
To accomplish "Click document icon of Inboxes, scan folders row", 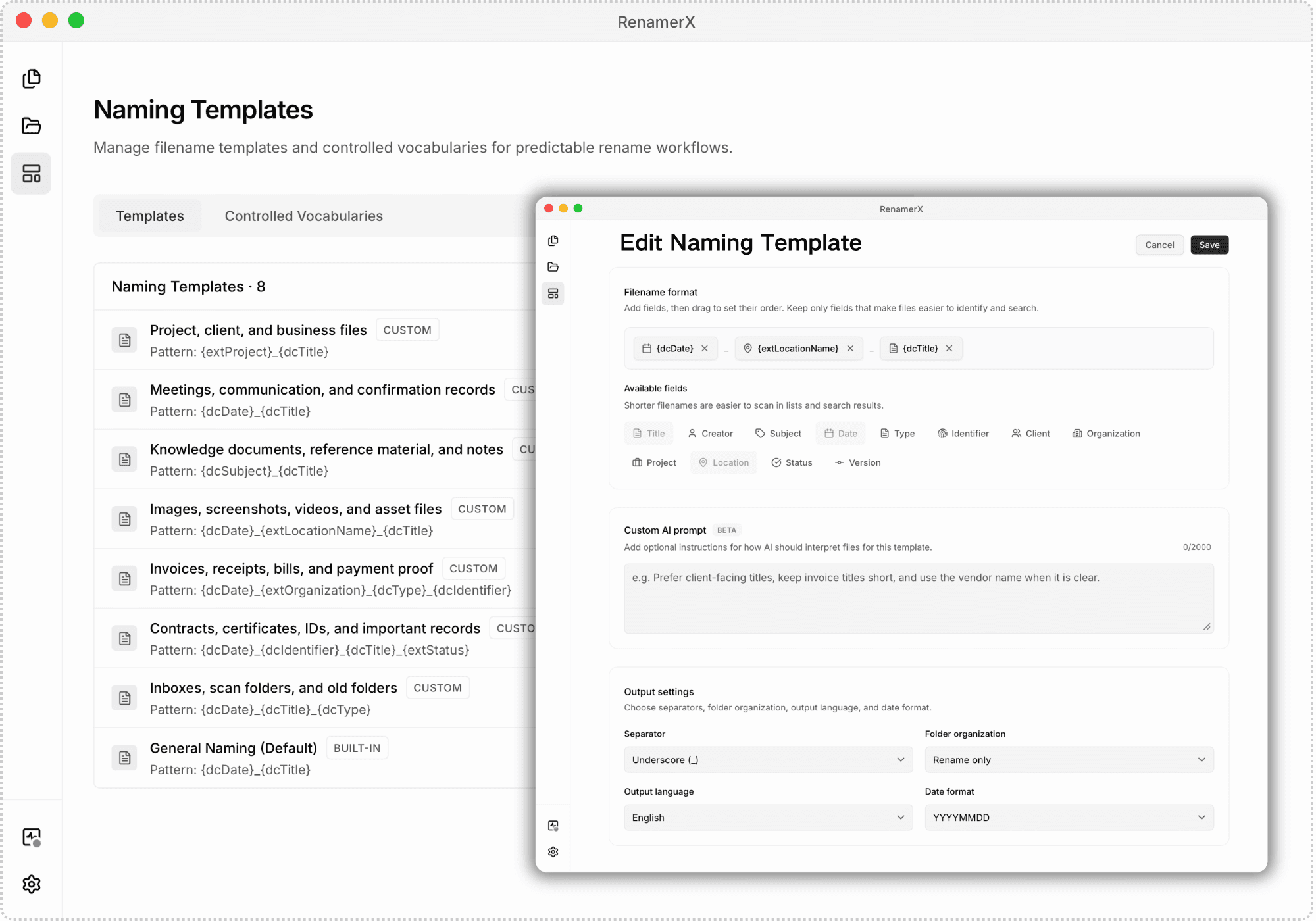I will pyautogui.click(x=124, y=698).
